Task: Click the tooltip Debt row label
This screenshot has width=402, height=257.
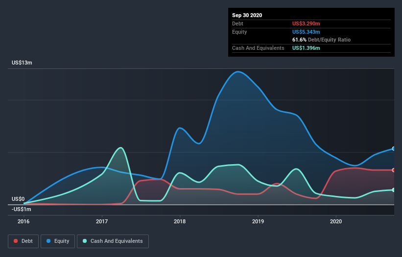Action: point(237,23)
